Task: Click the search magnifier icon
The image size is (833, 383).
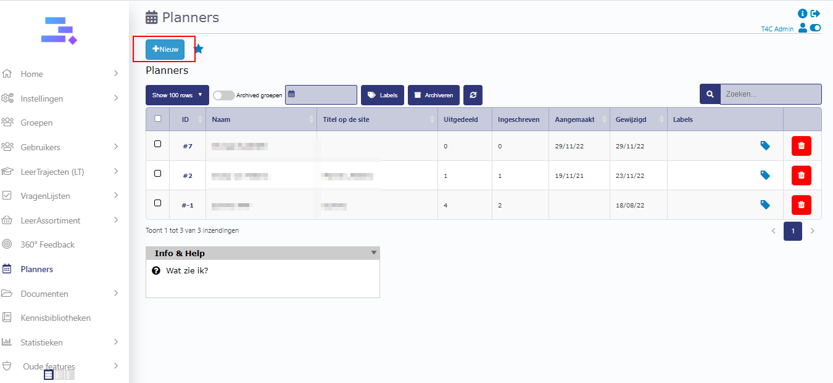Action: (x=710, y=94)
